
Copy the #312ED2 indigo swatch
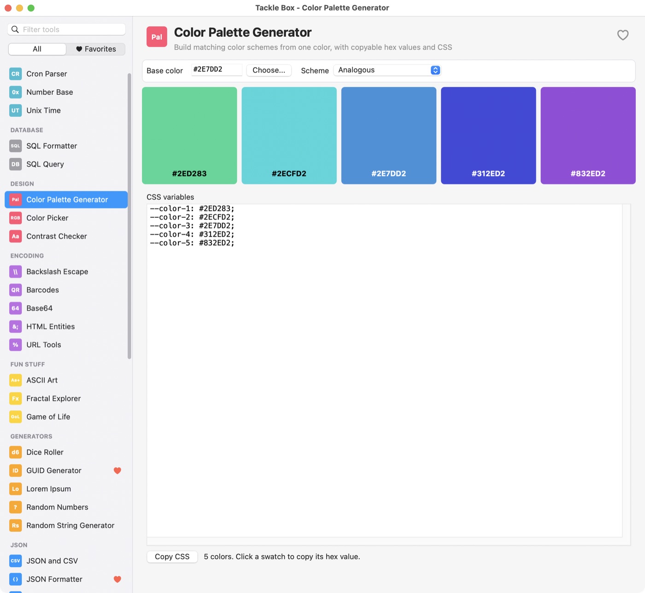point(488,135)
